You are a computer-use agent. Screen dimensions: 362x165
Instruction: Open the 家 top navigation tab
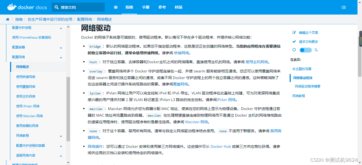[116, 7]
